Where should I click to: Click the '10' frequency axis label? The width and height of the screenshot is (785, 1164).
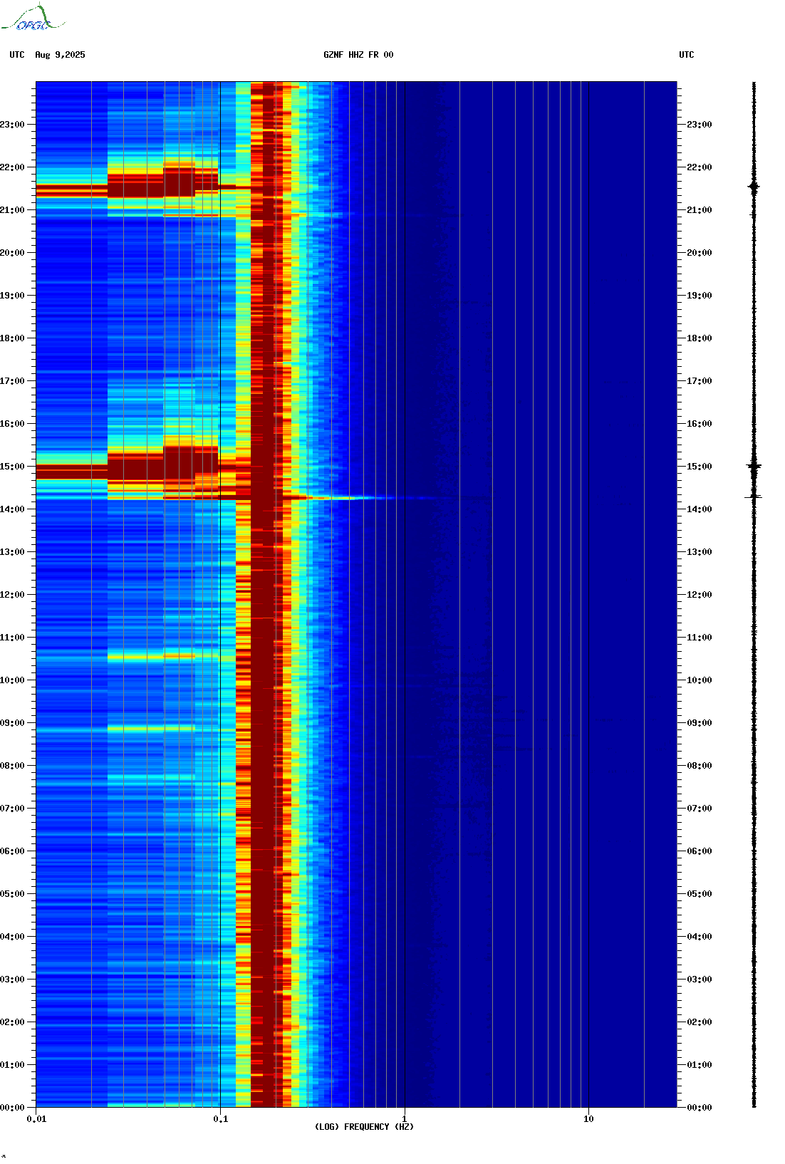click(x=588, y=1119)
